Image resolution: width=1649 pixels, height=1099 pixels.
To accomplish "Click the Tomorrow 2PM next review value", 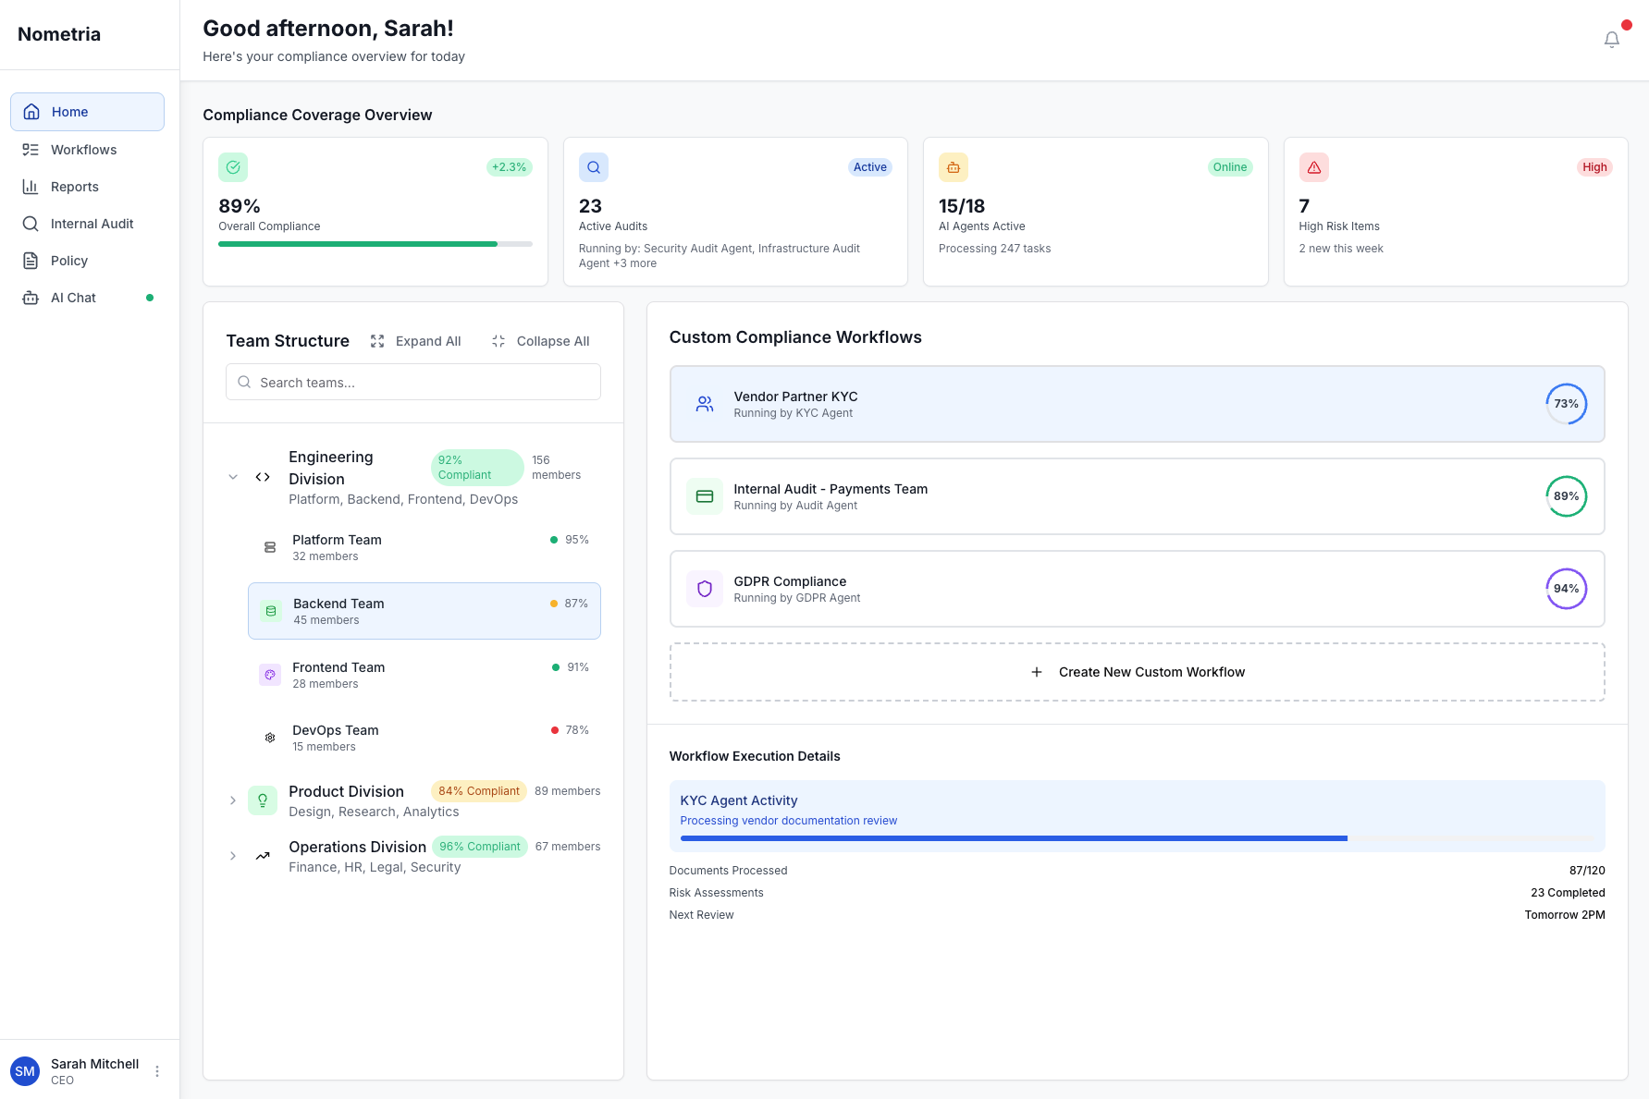I will pos(1565,915).
